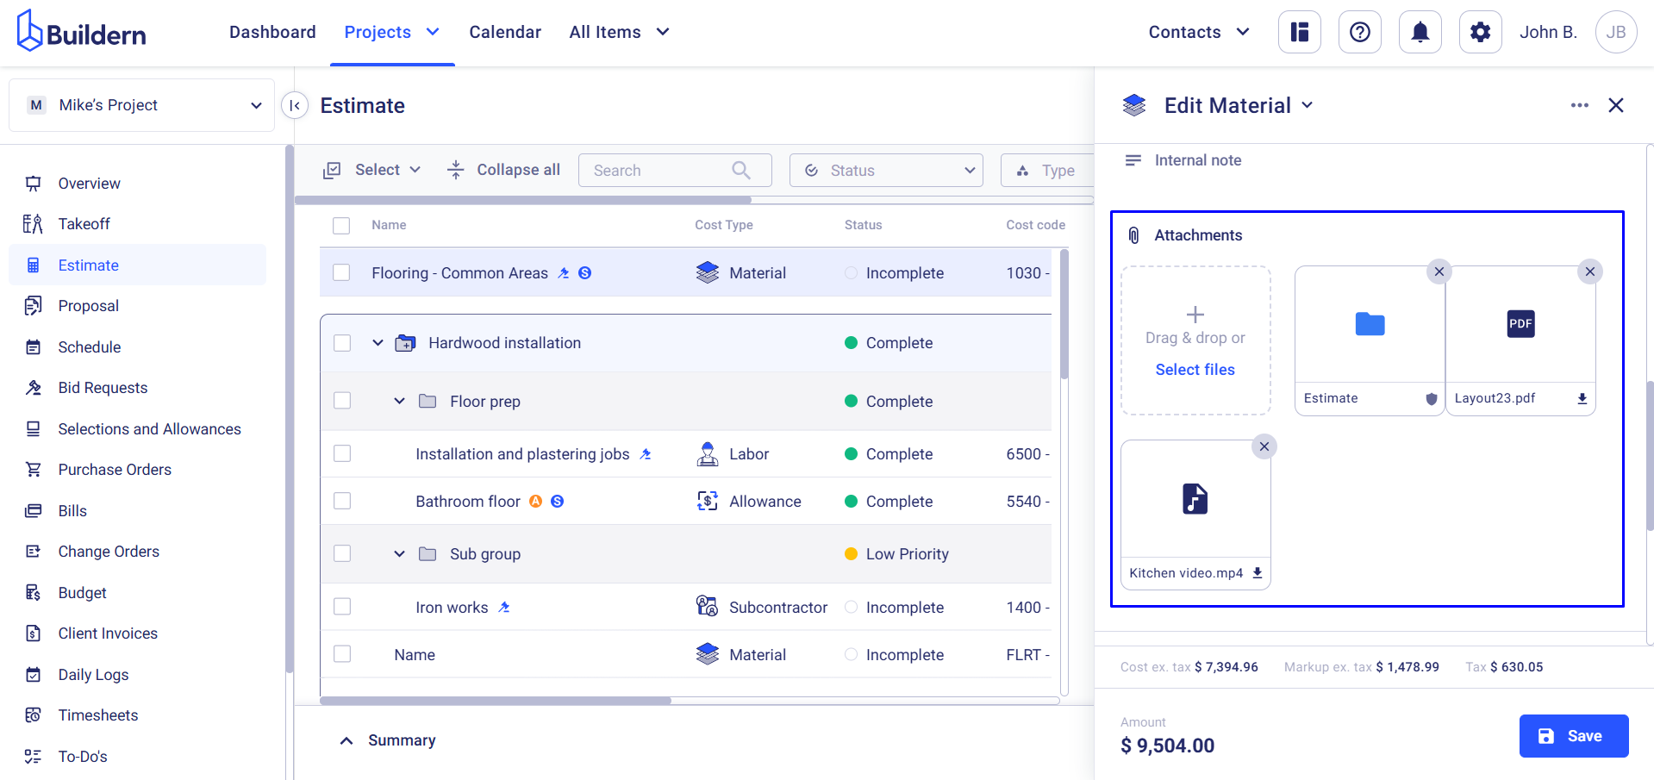Click the Subcontractor cost type icon
The width and height of the screenshot is (1654, 780).
point(708,607)
